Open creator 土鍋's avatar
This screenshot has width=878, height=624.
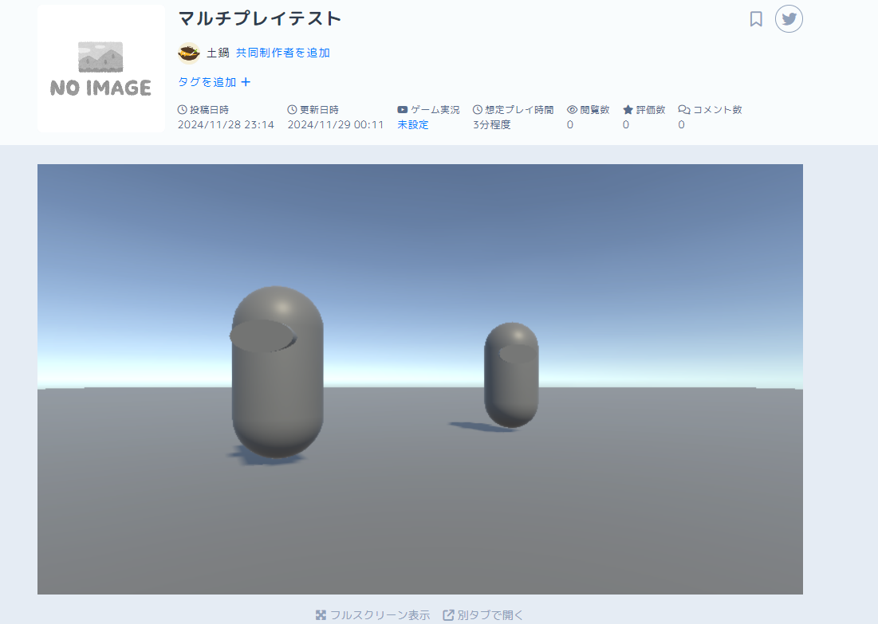point(188,52)
